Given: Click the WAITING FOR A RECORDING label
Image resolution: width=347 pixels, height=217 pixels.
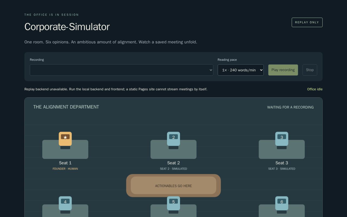Looking at the screenshot, I should (290, 107).
